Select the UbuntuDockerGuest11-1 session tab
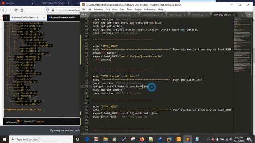The image size is (255, 143). [x=63, y=17]
